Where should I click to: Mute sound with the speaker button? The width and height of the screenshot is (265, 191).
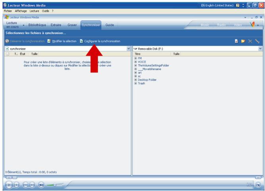pos(41,185)
